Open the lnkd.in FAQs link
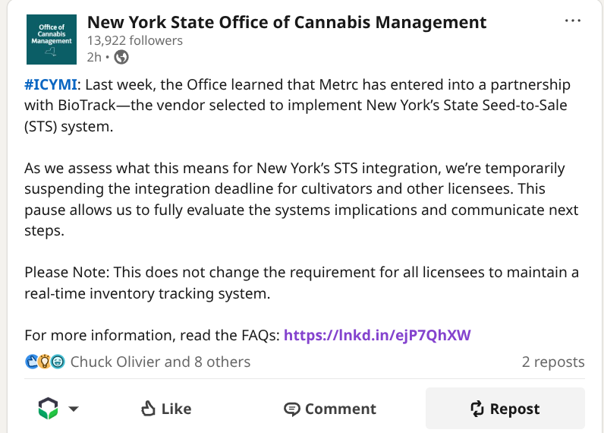604x433 pixels. click(378, 335)
